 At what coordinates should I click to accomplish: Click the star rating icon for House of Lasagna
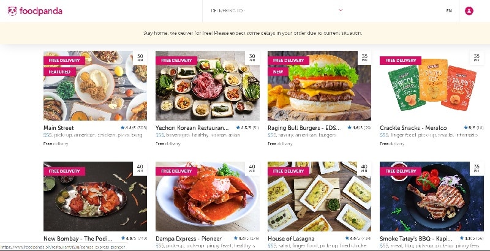tap(347, 239)
